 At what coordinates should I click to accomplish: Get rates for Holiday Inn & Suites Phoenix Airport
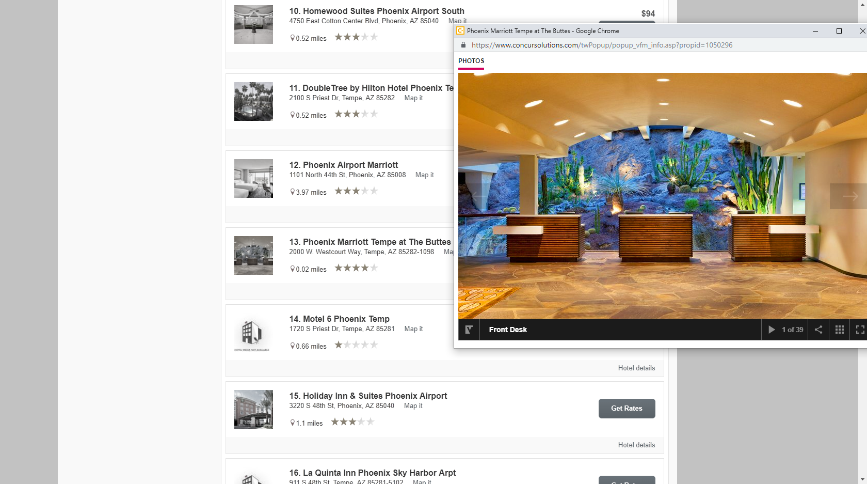(x=627, y=409)
